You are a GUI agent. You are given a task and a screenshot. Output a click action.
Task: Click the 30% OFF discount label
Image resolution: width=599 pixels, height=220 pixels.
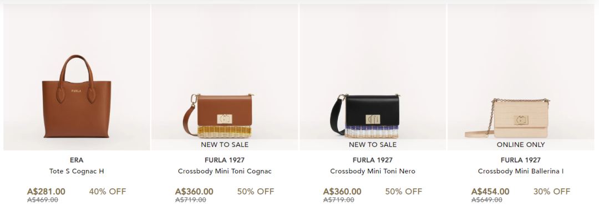click(x=552, y=191)
